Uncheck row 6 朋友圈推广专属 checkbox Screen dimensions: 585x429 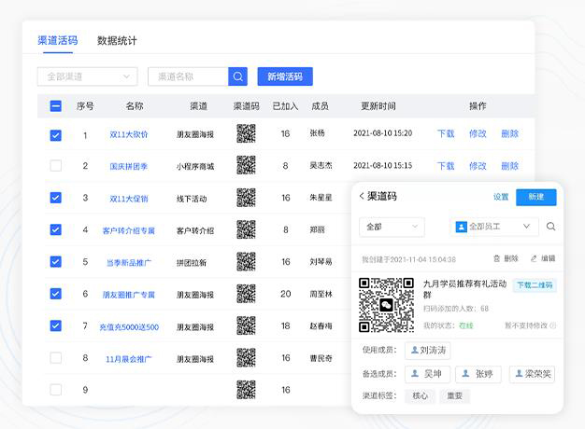click(55, 294)
